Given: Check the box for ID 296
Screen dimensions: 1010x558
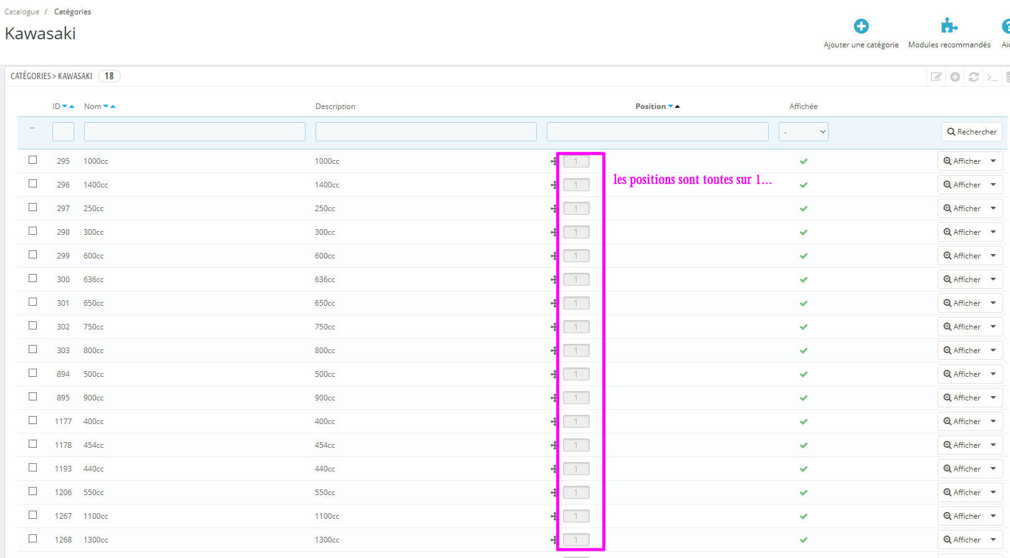Looking at the screenshot, I should [x=32, y=184].
